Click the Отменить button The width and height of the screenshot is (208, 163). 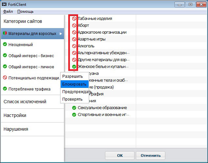coord(151,155)
